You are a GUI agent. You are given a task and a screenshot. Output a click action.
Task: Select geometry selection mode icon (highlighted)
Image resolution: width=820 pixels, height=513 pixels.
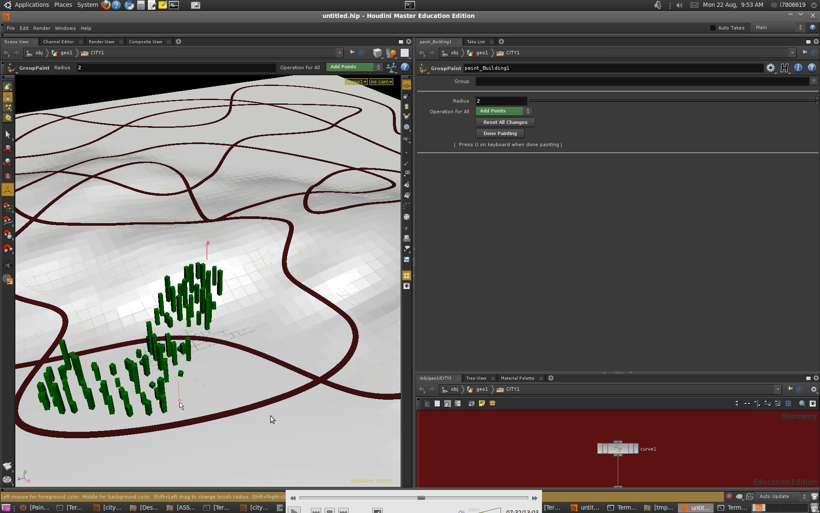(8, 97)
